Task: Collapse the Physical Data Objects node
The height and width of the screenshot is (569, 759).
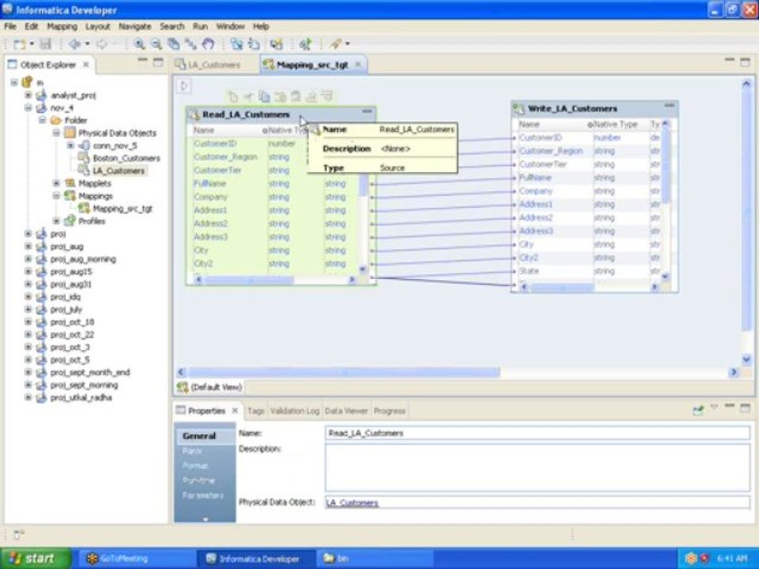Action: 56,133
